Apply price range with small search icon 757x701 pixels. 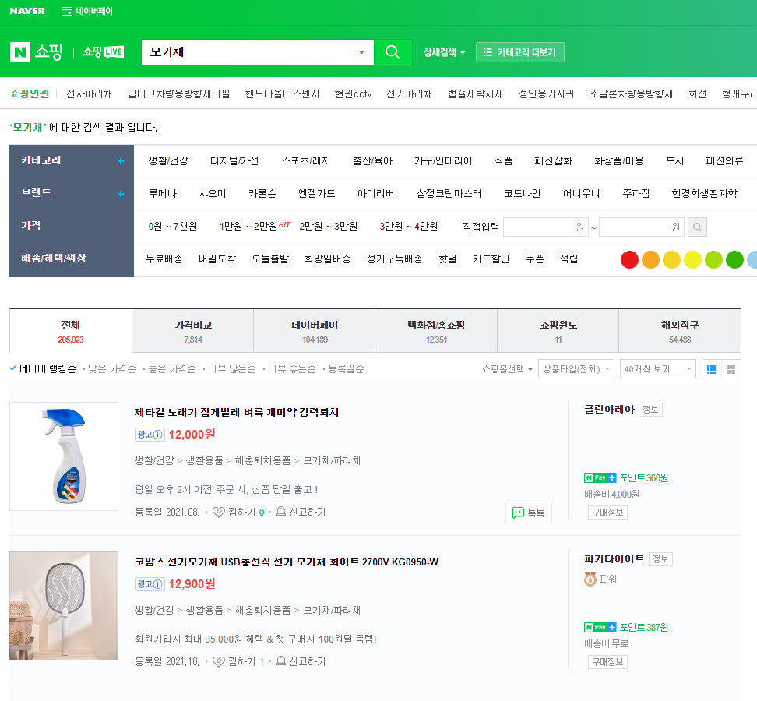click(x=697, y=227)
